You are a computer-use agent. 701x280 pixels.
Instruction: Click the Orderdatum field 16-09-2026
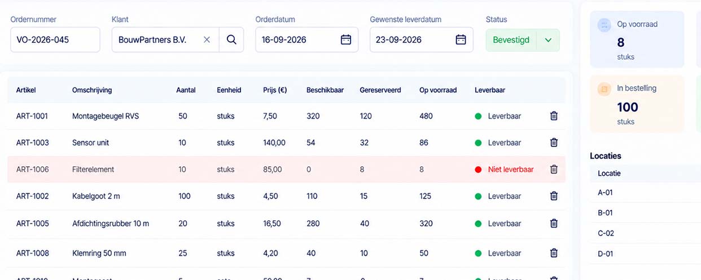coord(307,40)
